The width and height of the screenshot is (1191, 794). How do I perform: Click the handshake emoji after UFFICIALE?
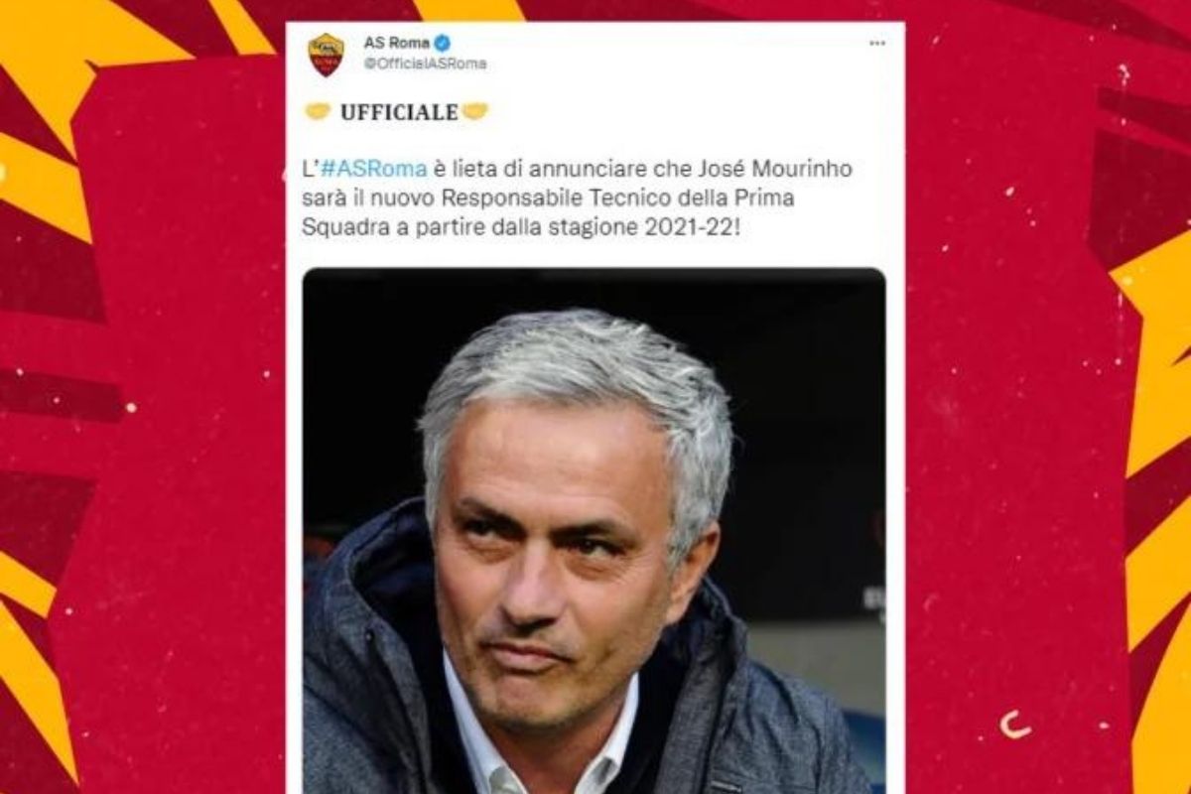tap(475, 111)
